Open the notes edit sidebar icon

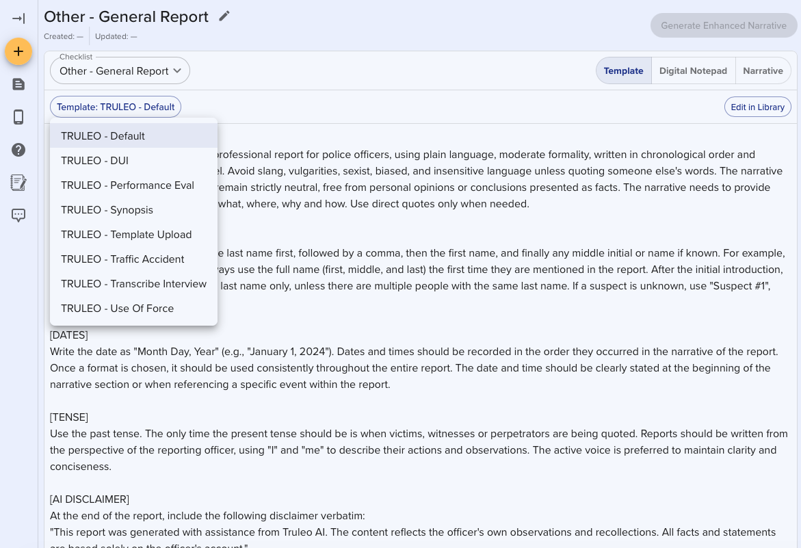tap(18, 183)
